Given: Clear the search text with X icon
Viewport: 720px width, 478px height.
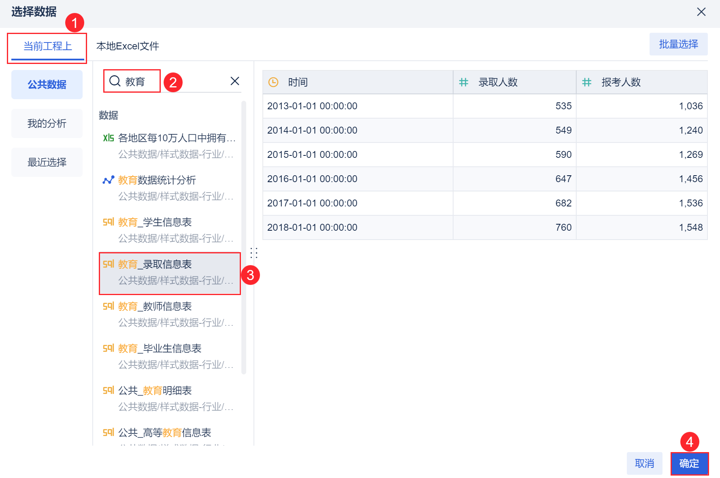Looking at the screenshot, I should point(235,81).
